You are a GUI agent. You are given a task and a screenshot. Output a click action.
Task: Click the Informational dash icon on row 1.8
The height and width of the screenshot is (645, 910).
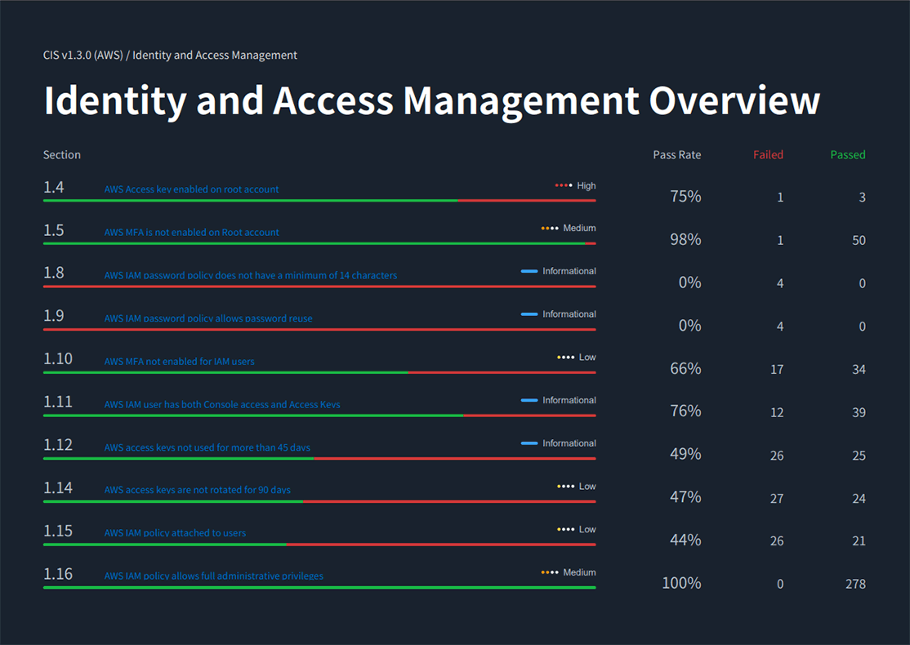[529, 271]
